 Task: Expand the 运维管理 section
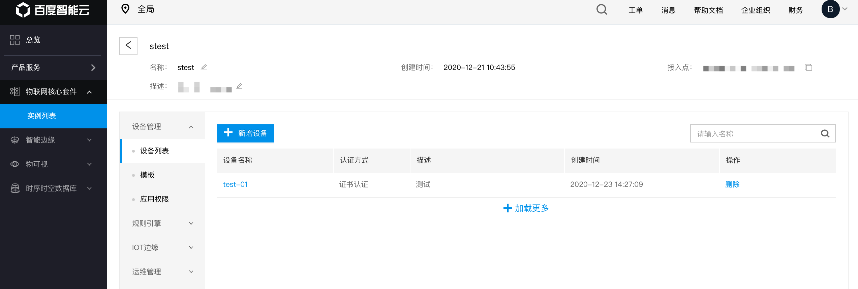pos(162,272)
